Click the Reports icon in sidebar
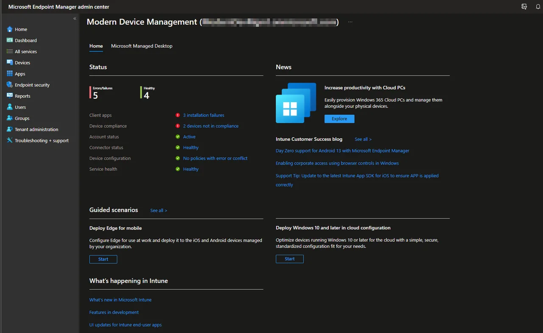This screenshot has width=543, height=333. pos(10,96)
